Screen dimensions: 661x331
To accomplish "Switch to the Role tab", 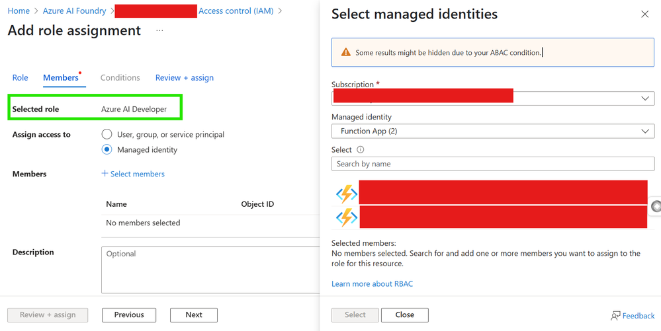I will click(21, 77).
